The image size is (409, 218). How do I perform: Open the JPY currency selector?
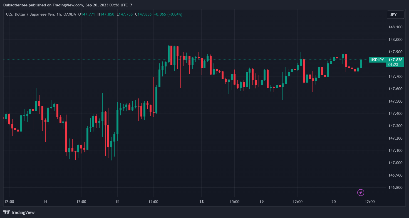[395, 15]
